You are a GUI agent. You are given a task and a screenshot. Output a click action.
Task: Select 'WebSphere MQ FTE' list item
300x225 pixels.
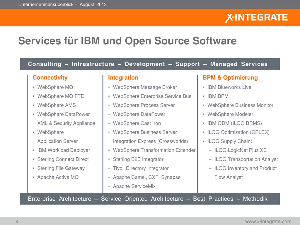(60, 96)
